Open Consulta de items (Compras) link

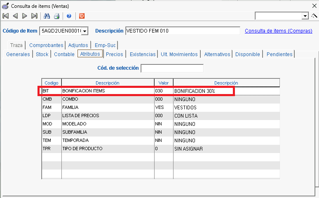pos(278,31)
